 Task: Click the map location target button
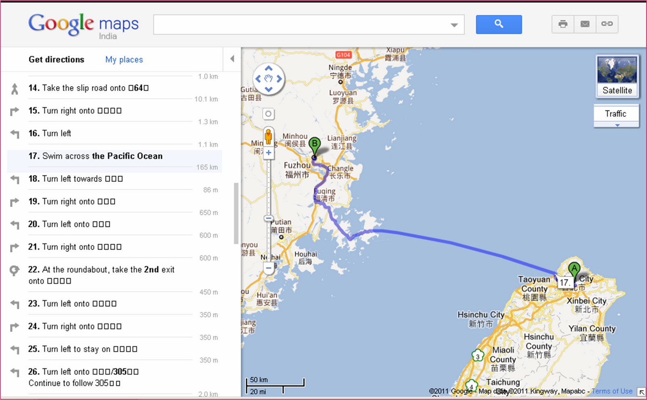(269, 114)
